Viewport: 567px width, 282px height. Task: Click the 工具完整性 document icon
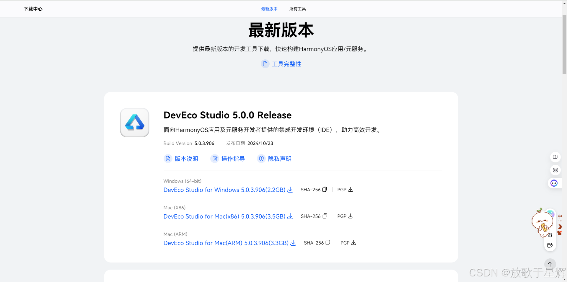tap(265, 64)
